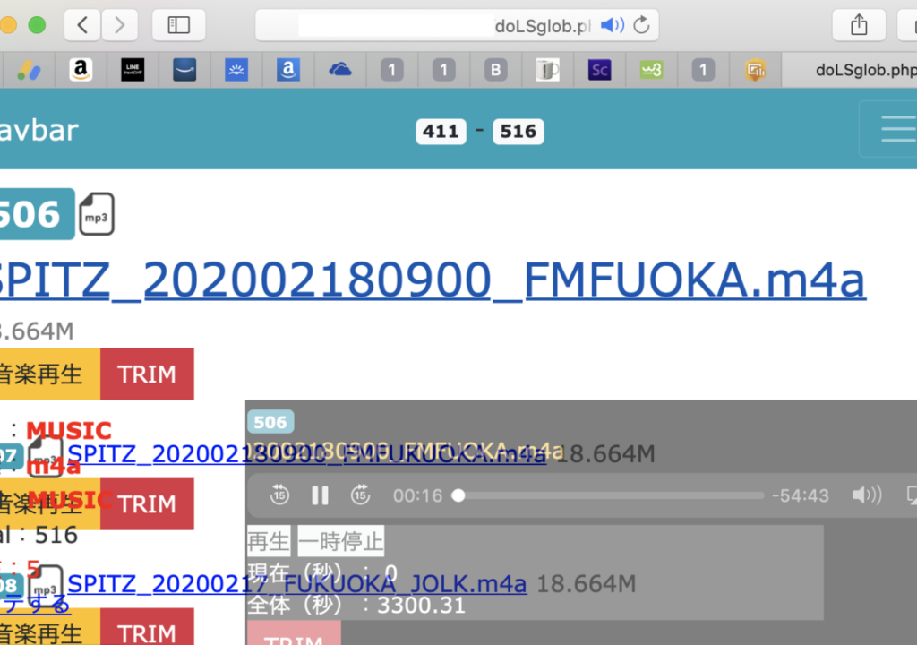Click the red TRIM button for item 506
This screenshot has height=645, width=917.
(x=147, y=374)
